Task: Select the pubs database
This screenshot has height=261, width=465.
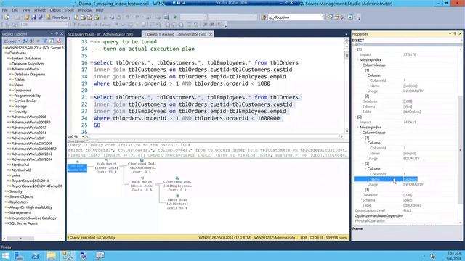Action: click(15, 175)
